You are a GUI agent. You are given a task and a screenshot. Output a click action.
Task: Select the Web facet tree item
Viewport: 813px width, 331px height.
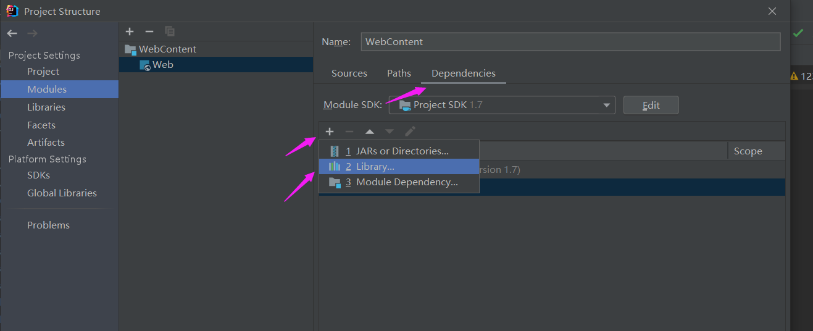tap(162, 65)
